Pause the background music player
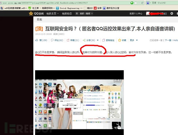This screenshot has height=135, width=178. [77, 13]
